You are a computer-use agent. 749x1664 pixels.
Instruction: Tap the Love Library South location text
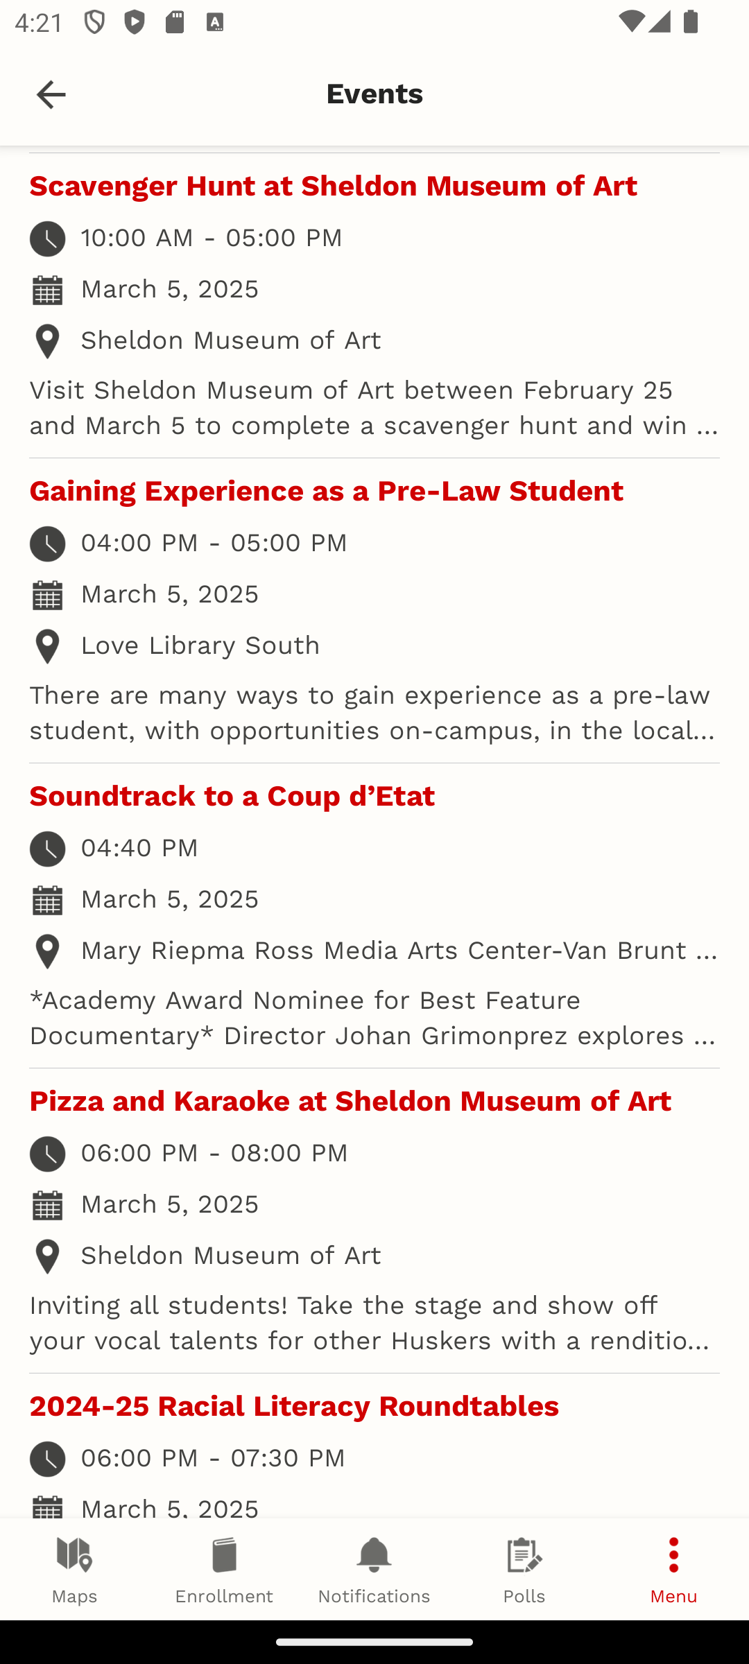click(x=200, y=645)
